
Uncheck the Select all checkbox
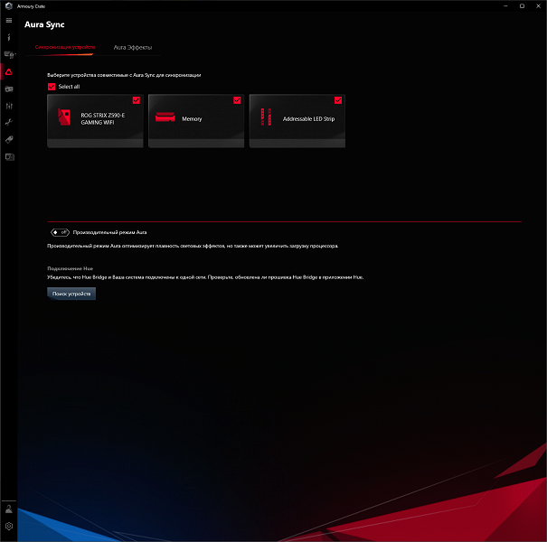click(52, 87)
